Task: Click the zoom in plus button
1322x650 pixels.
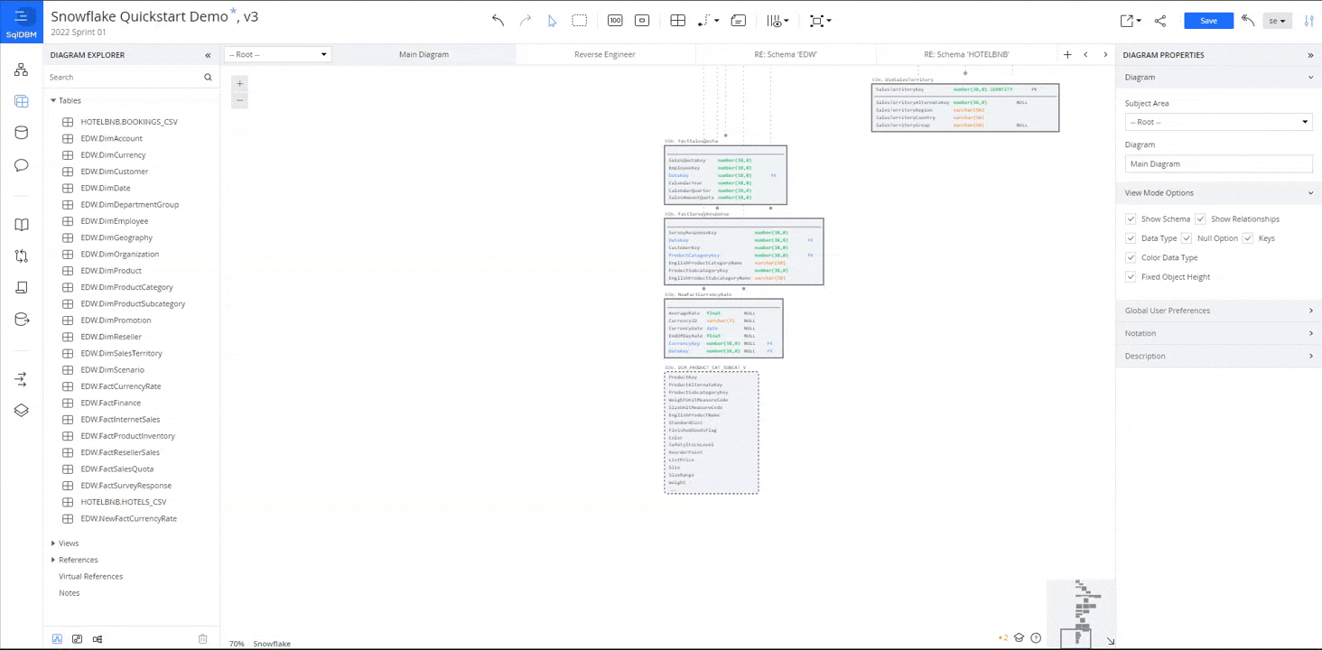Action: (239, 83)
